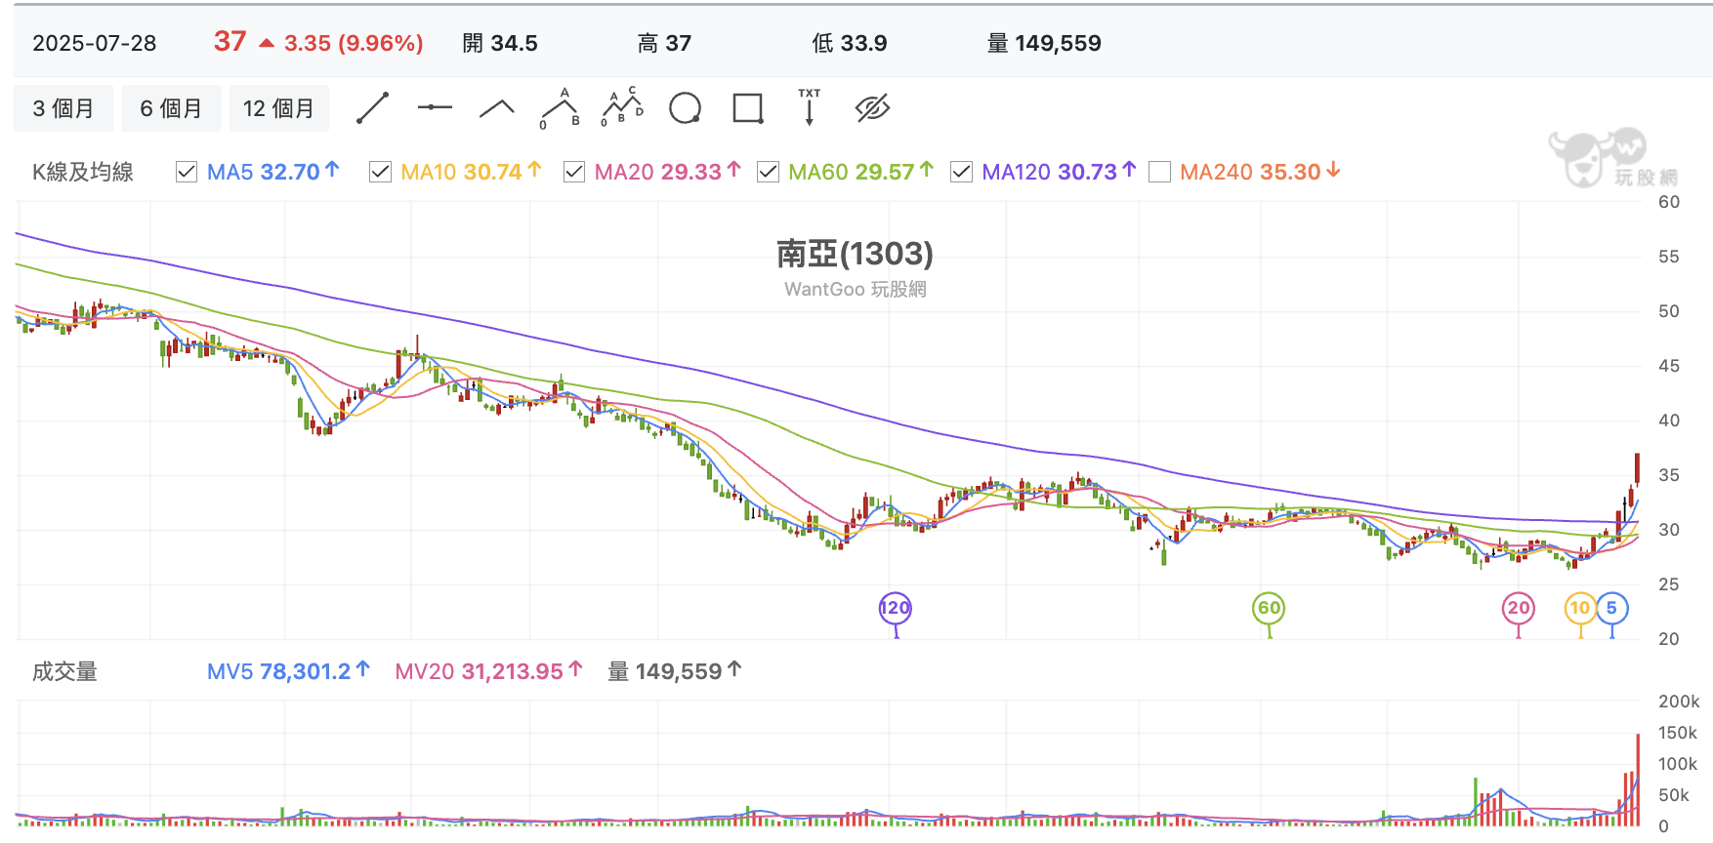This screenshot has width=1713, height=843.
Task: Select the TXT text annotation tool
Action: [810, 107]
